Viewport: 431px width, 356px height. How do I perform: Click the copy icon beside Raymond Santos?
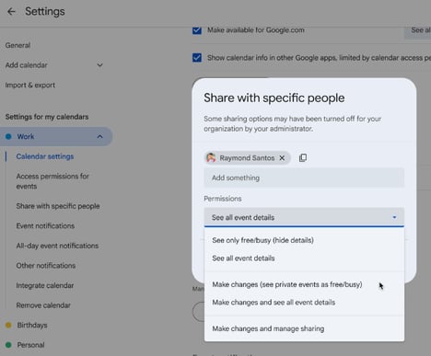coord(303,157)
